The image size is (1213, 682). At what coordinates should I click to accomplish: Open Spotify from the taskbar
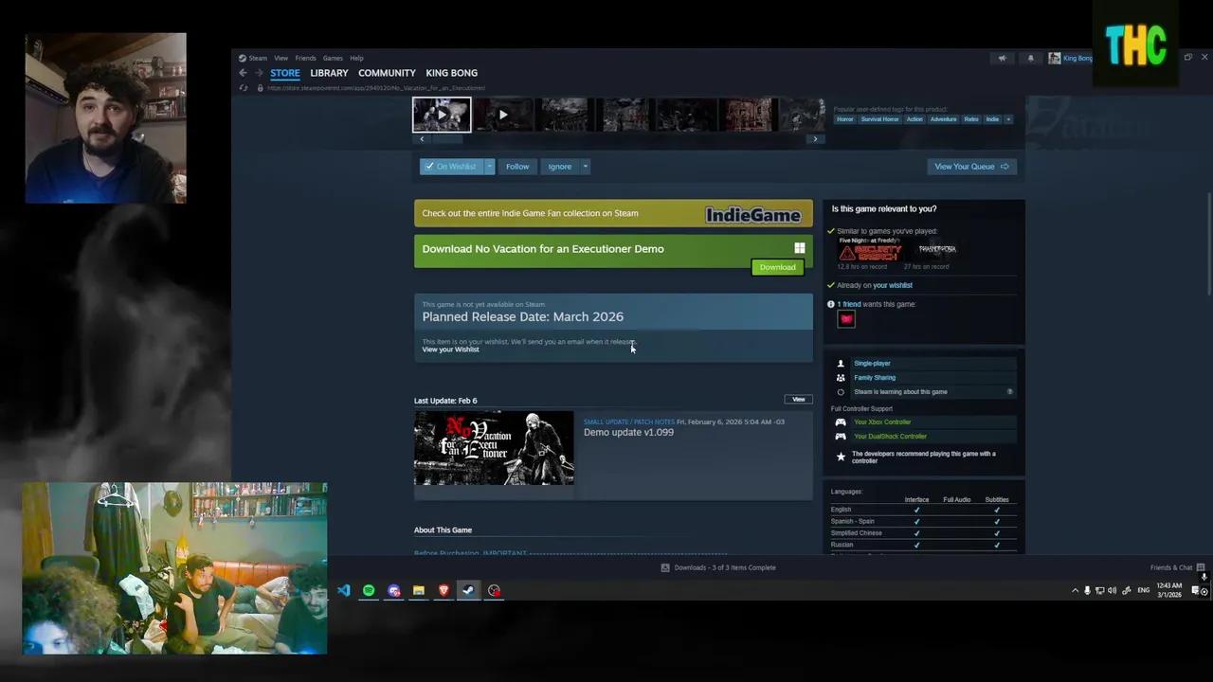coord(369,590)
